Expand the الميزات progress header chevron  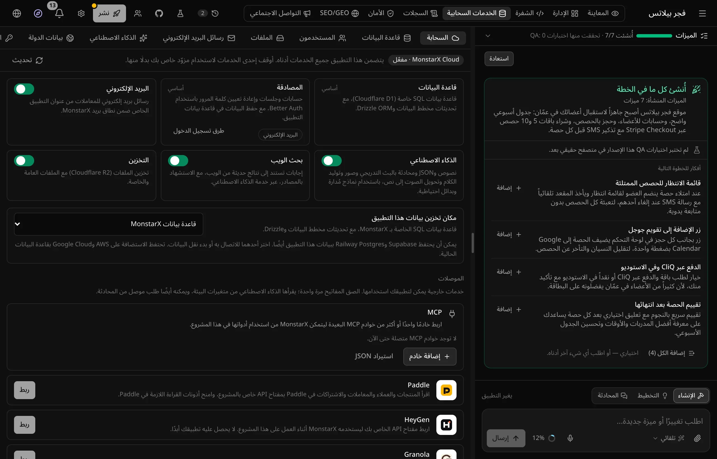click(x=488, y=36)
